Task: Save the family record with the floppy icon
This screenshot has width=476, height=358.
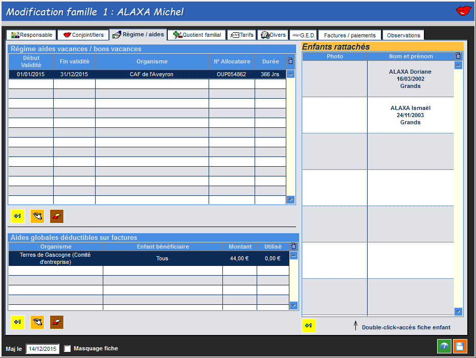Action: click(460, 346)
